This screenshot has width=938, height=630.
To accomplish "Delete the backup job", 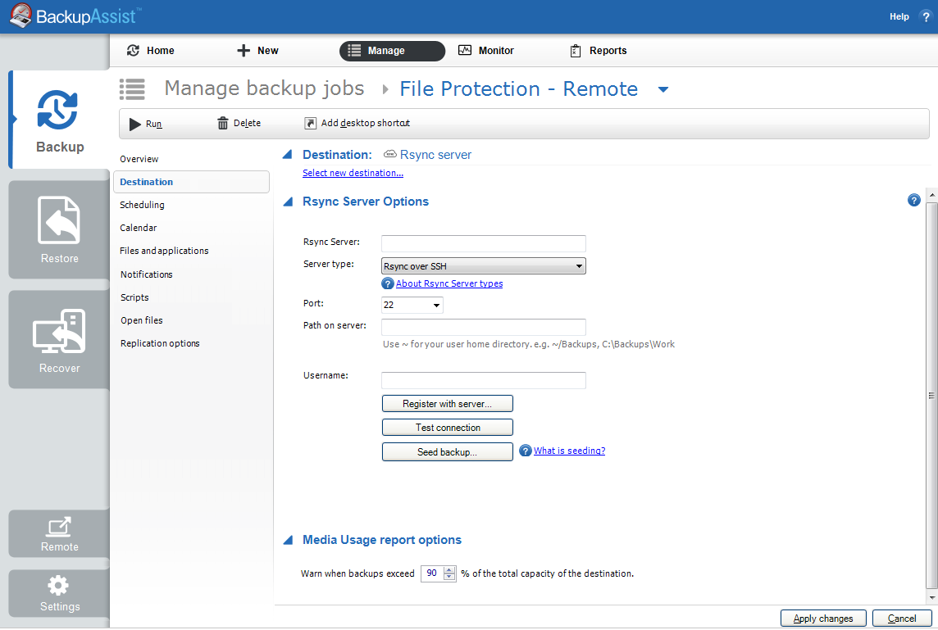I will click(239, 123).
